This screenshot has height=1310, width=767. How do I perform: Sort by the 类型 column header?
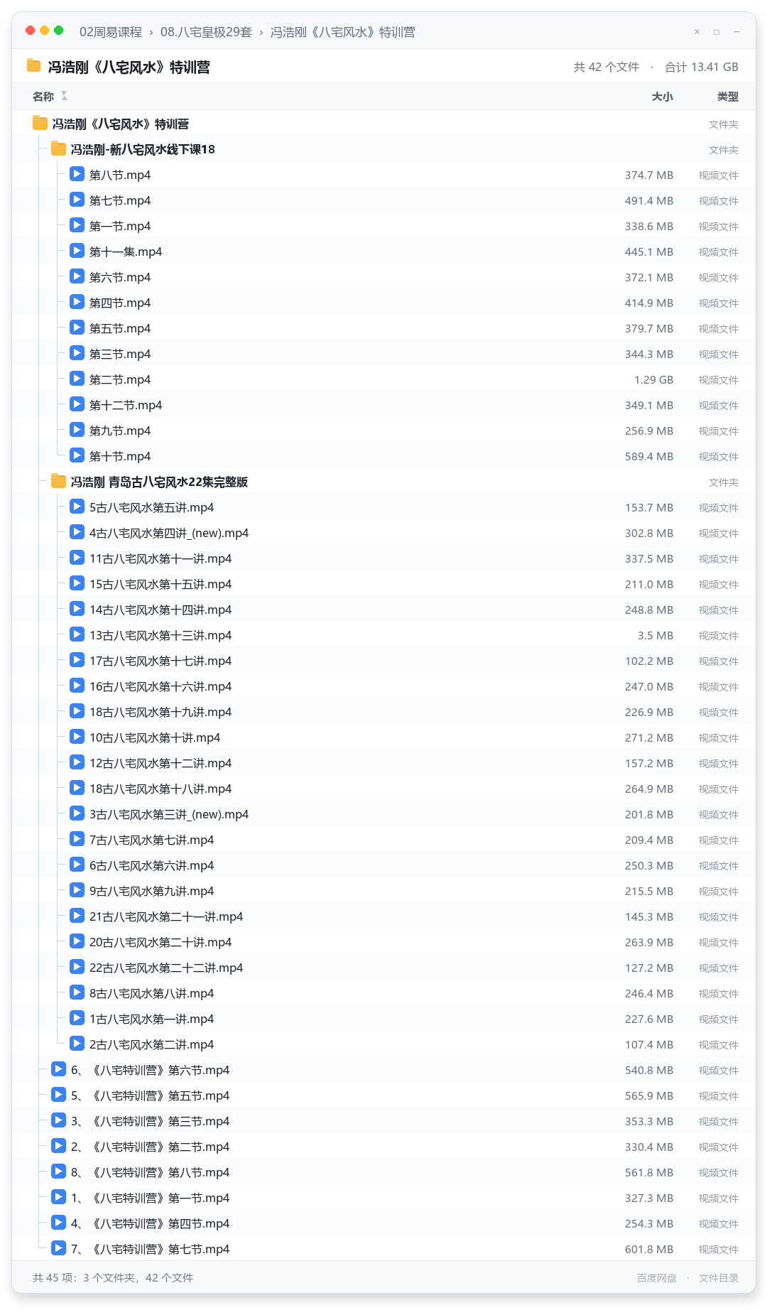pos(728,97)
